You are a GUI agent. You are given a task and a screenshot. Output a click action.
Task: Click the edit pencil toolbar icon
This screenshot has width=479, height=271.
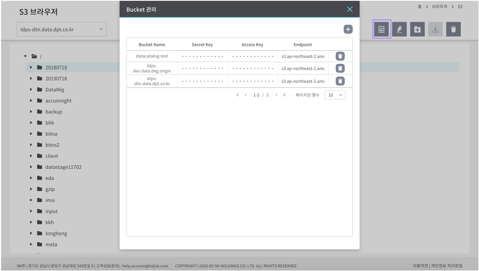click(400, 29)
